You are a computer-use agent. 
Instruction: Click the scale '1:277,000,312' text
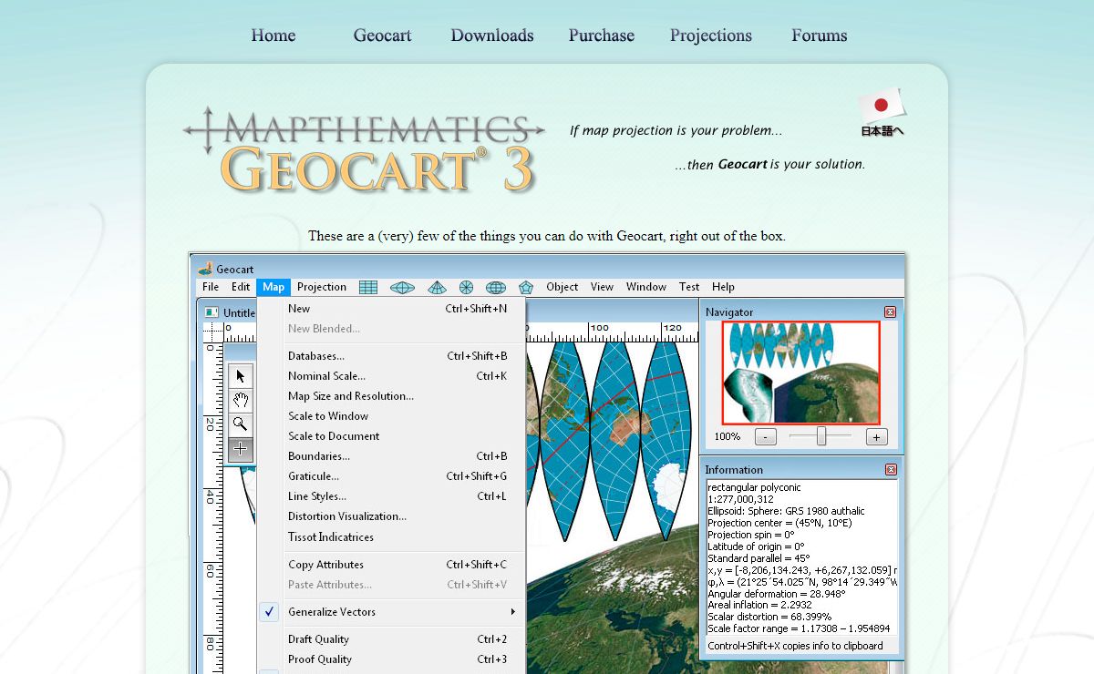(740, 499)
